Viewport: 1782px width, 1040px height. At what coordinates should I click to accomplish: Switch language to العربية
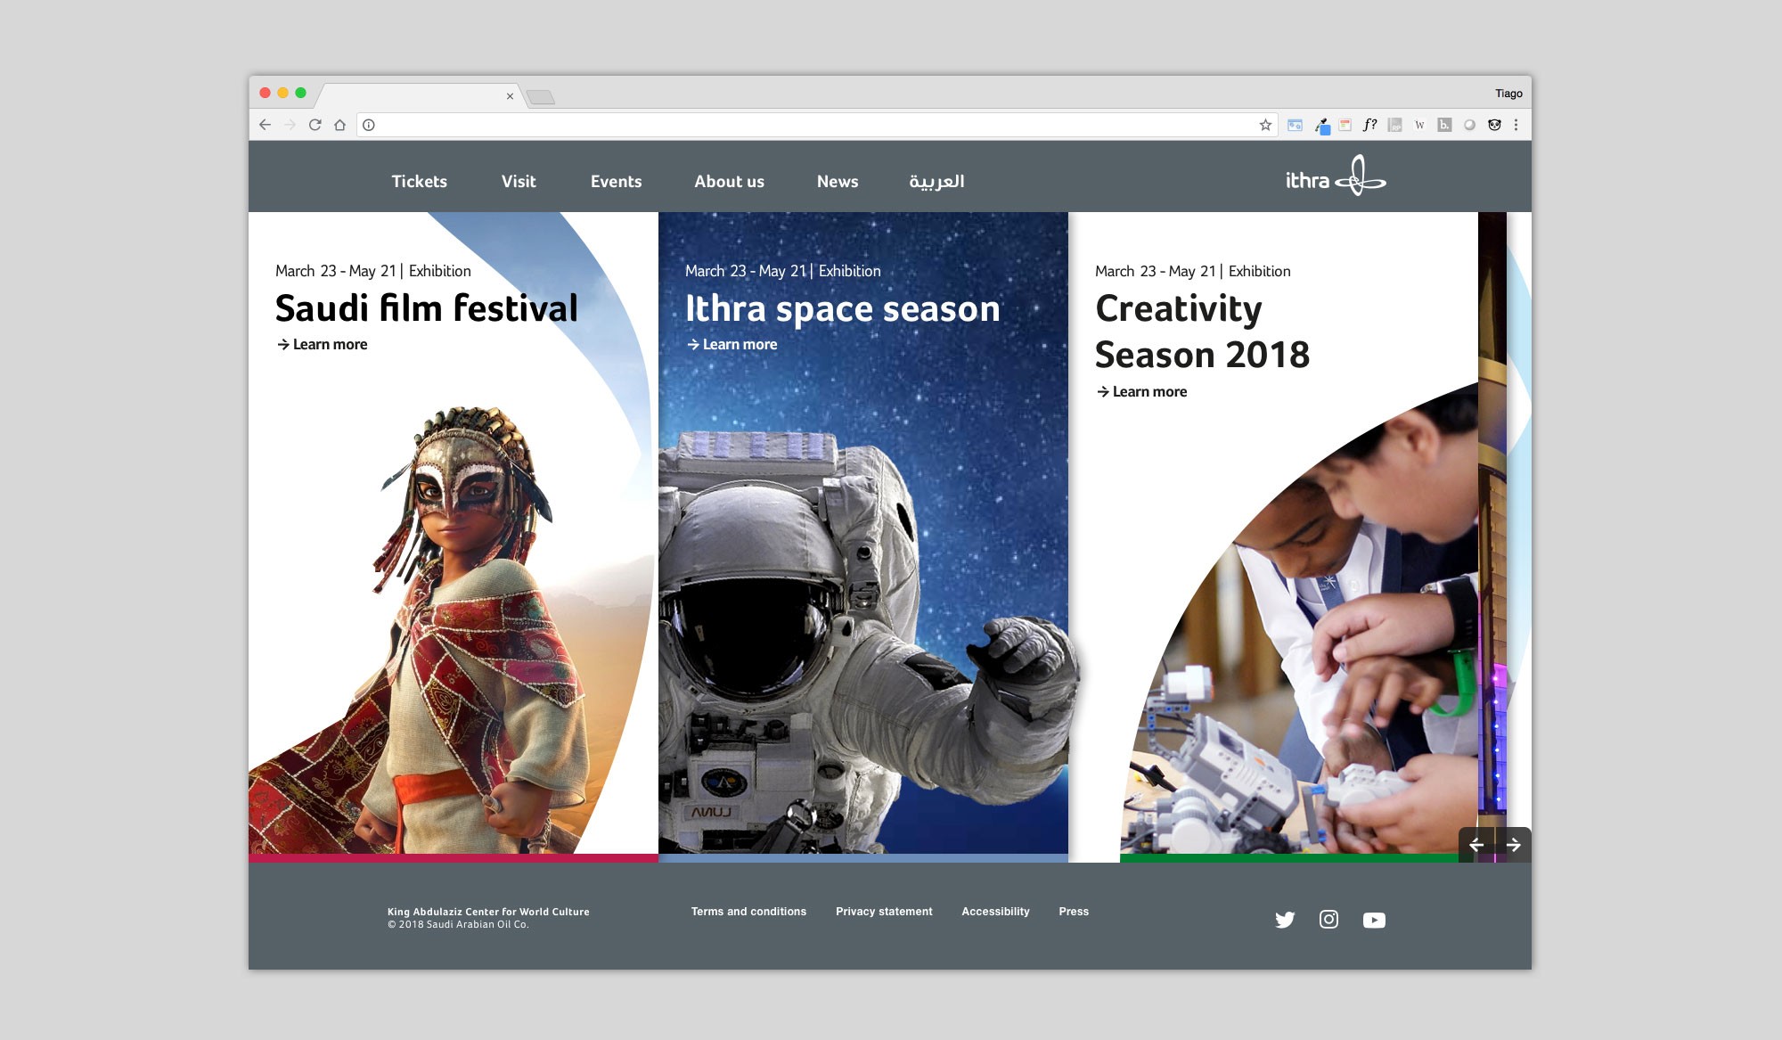936,182
